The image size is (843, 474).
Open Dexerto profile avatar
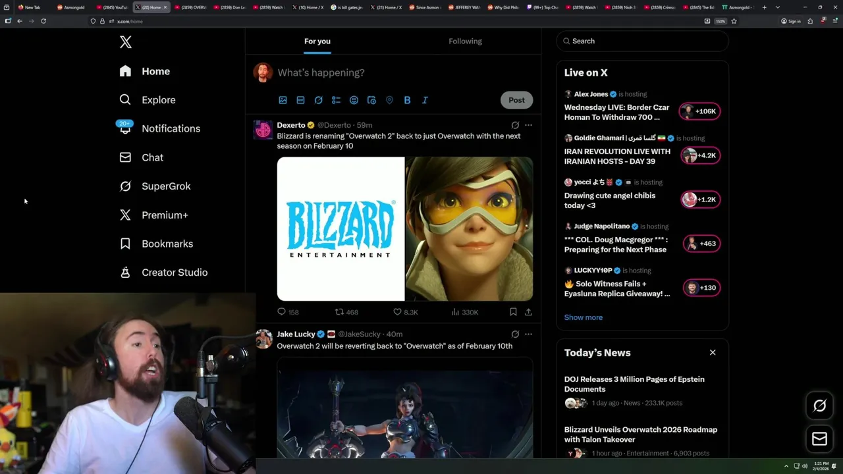point(263,130)
